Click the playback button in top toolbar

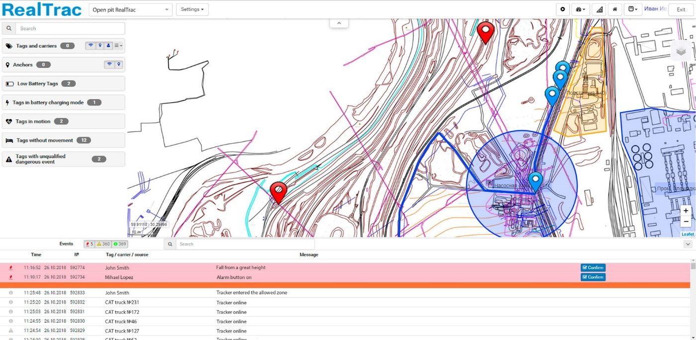[563, 9]
